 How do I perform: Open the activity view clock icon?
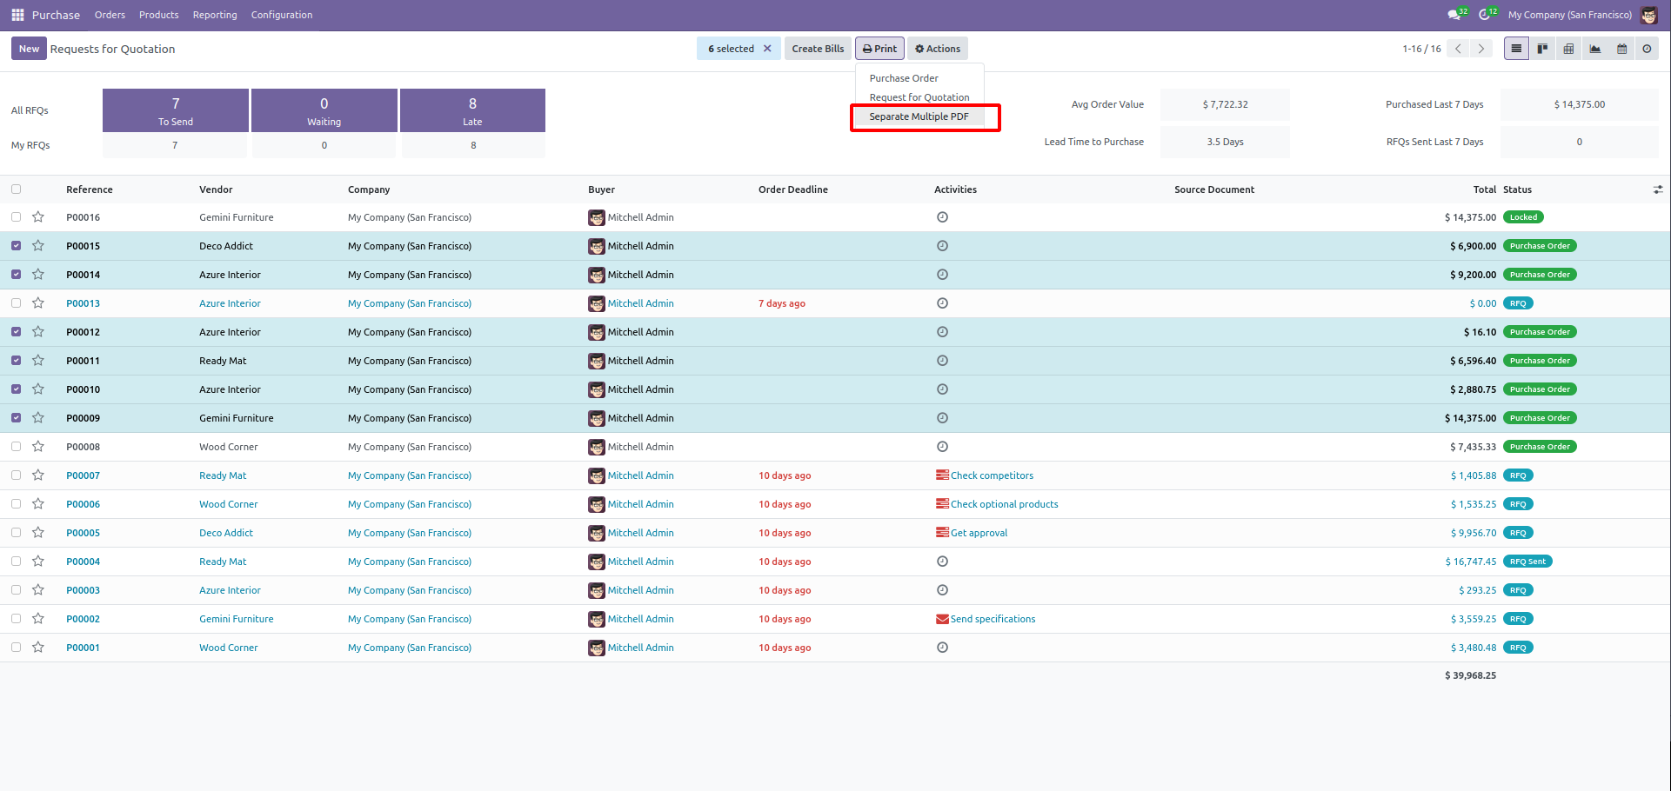point(1647,49)
